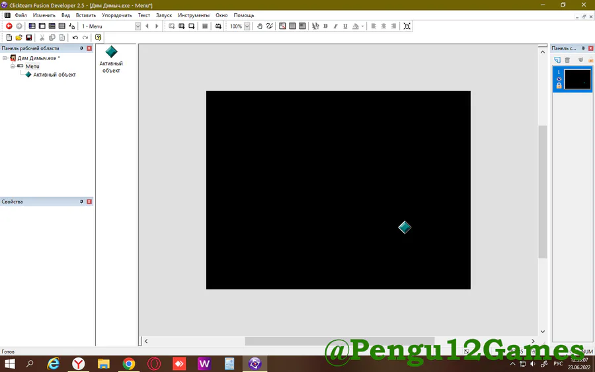
Task: Open Yandex browser from taskbar
Action: point(79,364)
